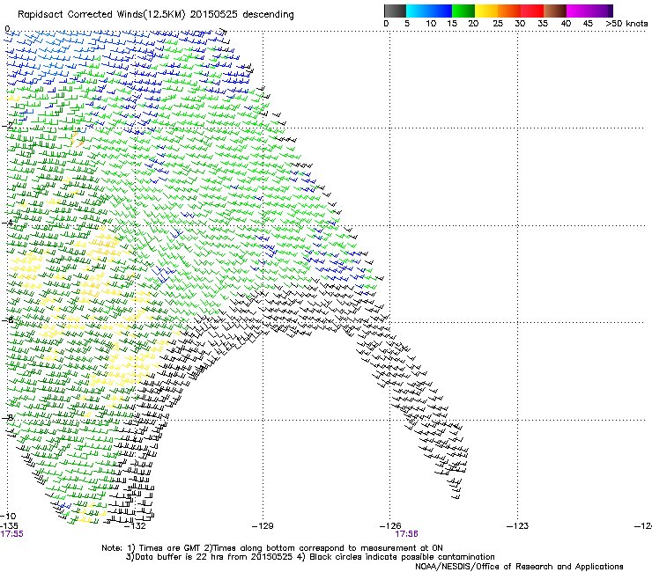Click the word 'descending' in the title
The width and height of the screenshot is (652, 572).
(x=268, y=15)
